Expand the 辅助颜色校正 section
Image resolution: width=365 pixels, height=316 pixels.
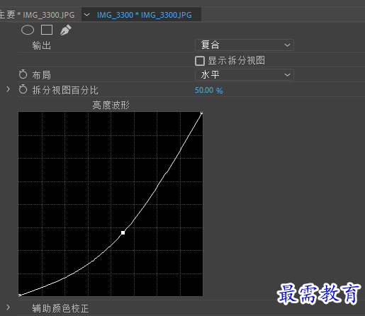coord(9,307)
